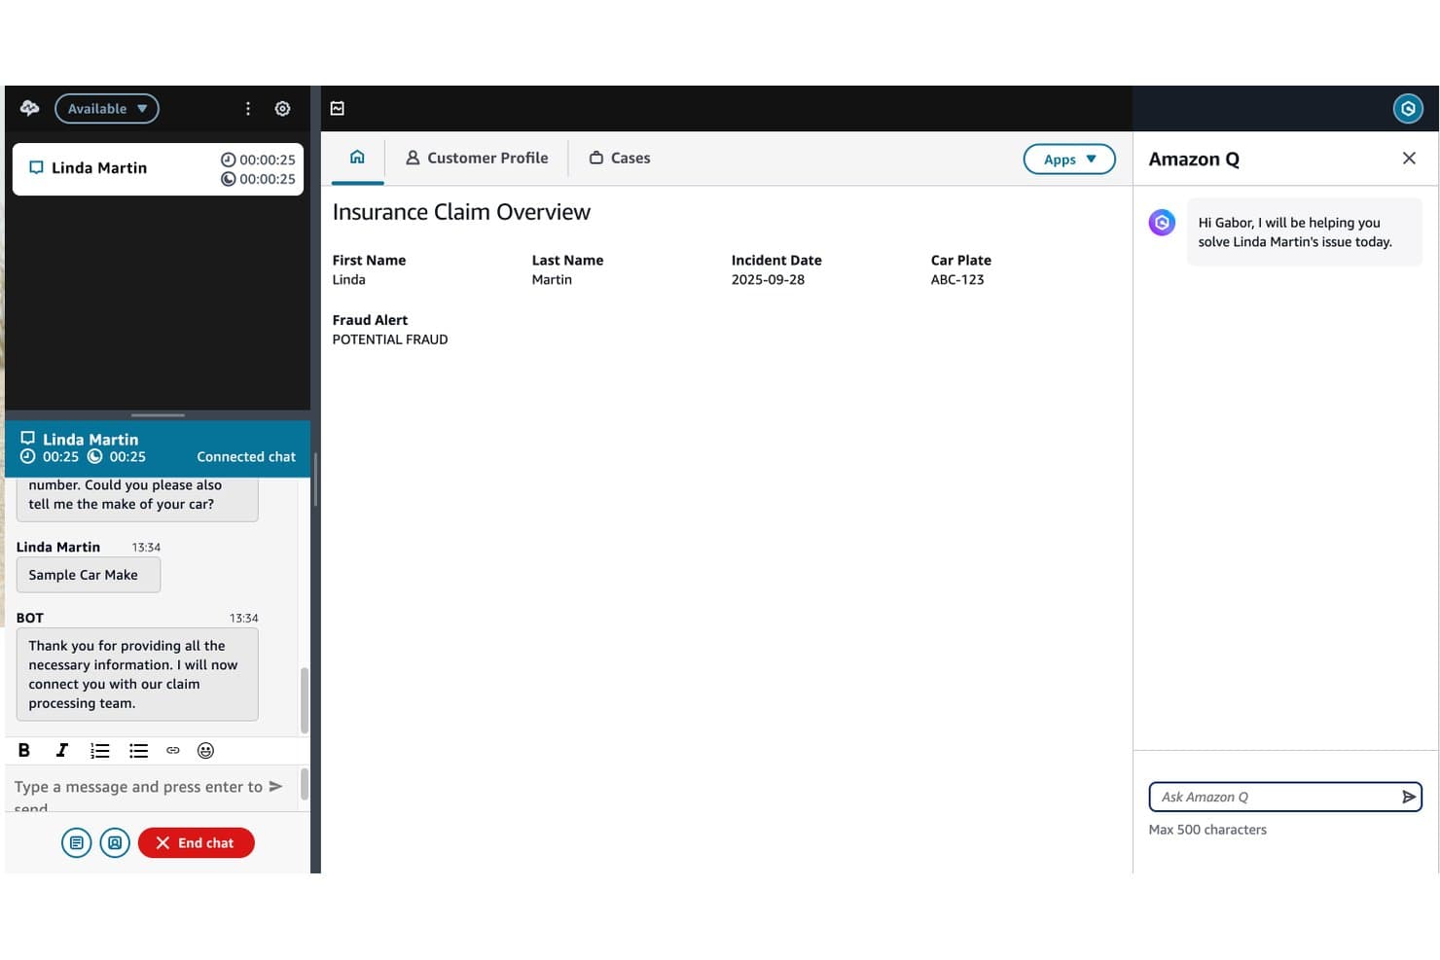Open the quick responses button
The height and width of the screenshot is (960, 1440).
(x=76, y=843)
